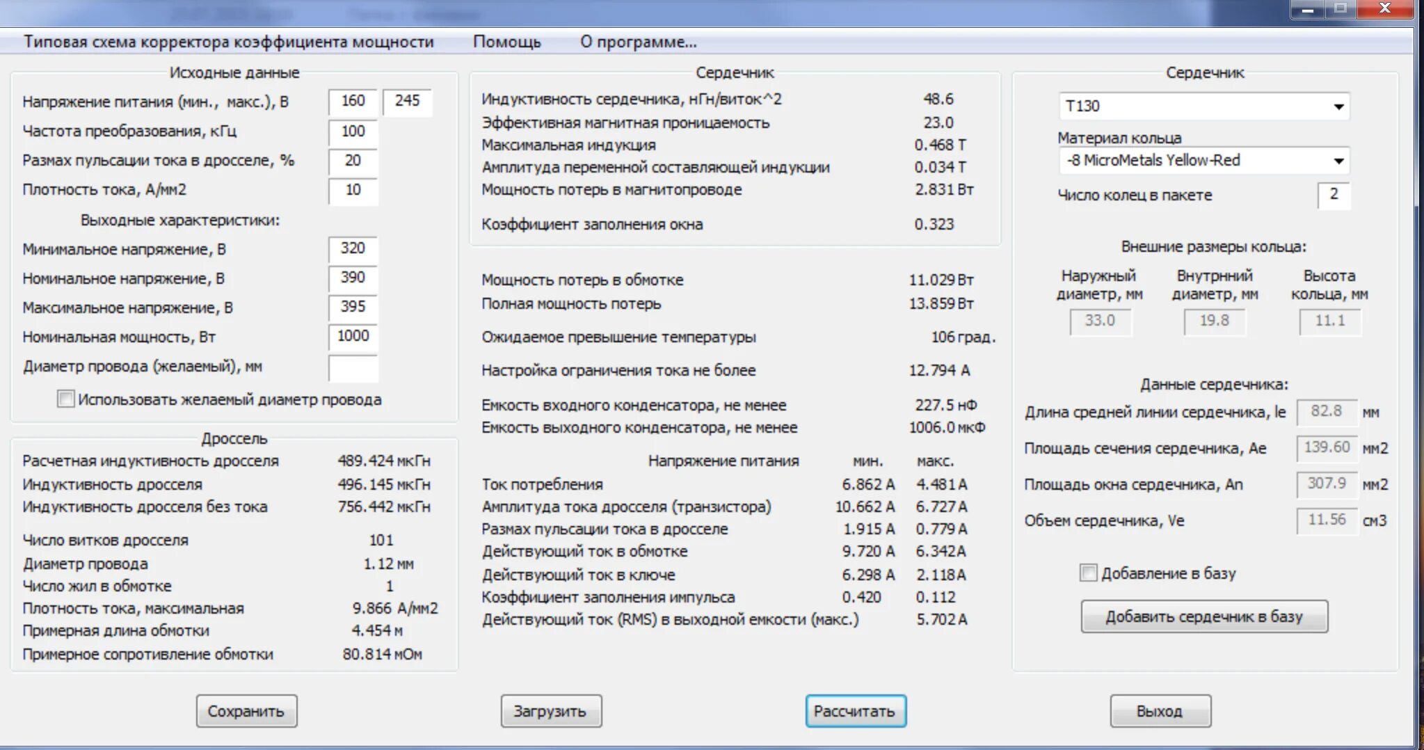The image size is (1424, 750).
Task: Click the 'Площадь окна сердечника, An' field
Action: tap(1327, 484)
